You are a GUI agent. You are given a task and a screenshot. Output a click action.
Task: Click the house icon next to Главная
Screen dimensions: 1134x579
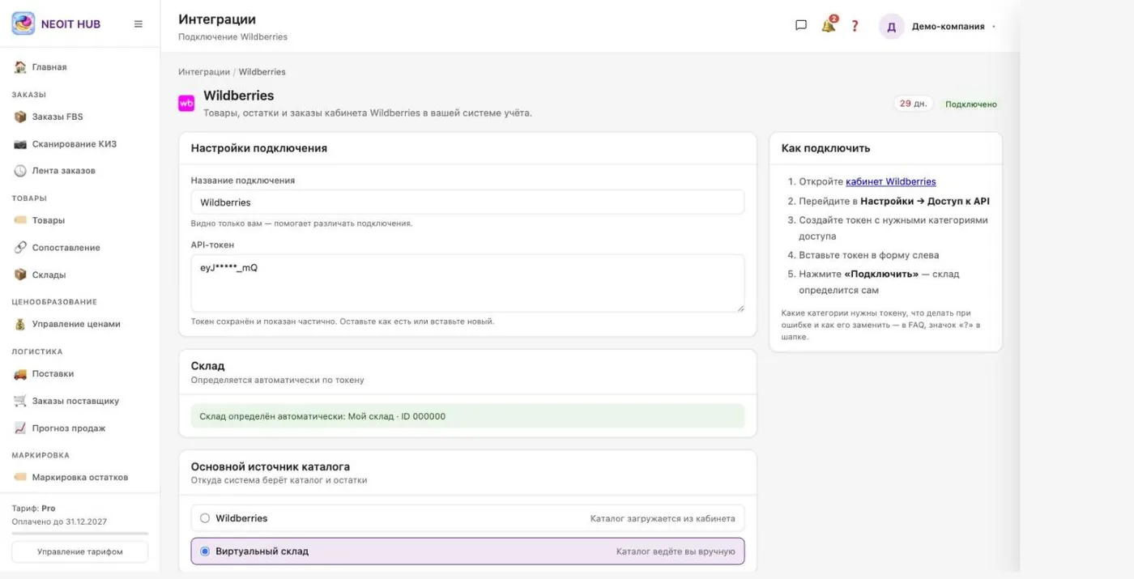click(x=20, y=67)
